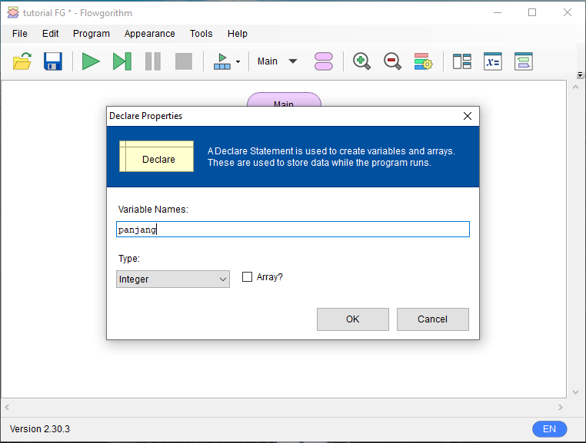Save the flowchart with the floppy icon

pos(53,61)
